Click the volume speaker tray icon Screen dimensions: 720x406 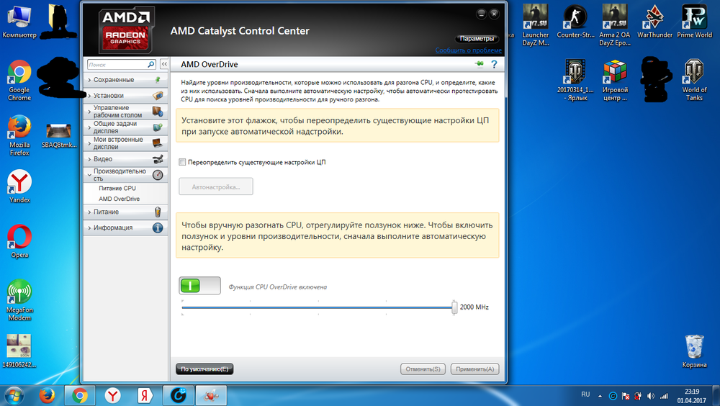point(651,396)
